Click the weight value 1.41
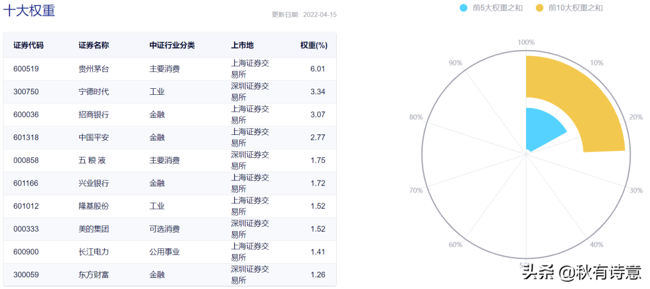Screen dimensions: 650x289 click(x=318, y=252)
